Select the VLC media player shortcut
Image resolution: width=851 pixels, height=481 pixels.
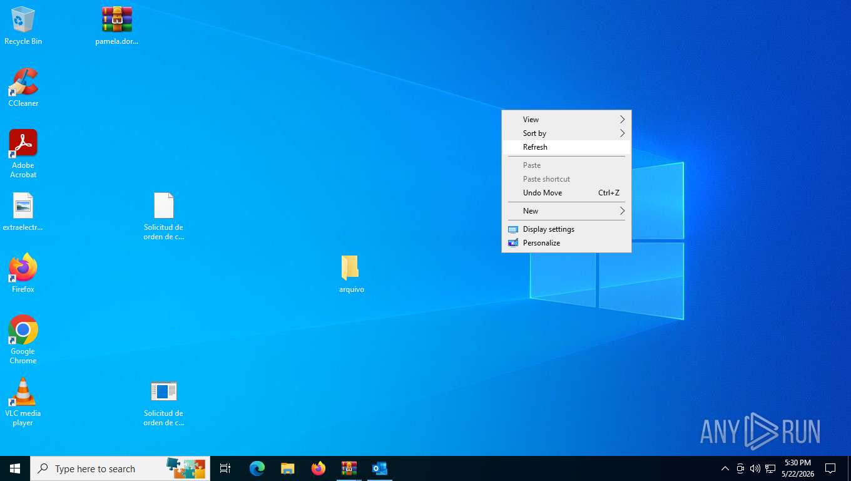point(23,401)
